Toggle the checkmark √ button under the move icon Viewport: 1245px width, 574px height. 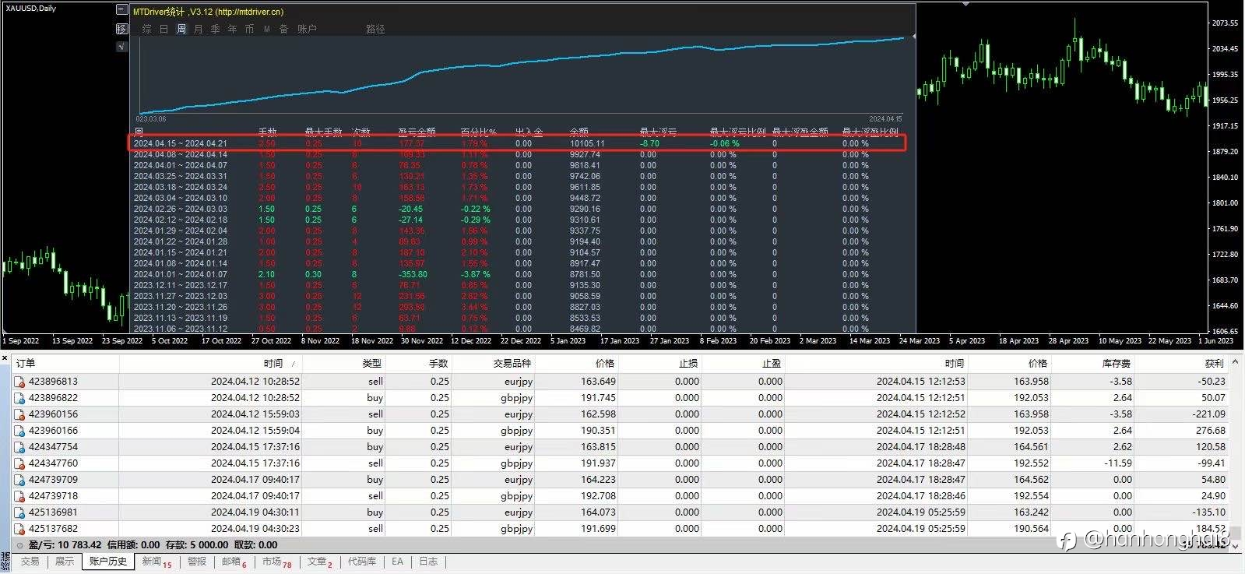121,46
